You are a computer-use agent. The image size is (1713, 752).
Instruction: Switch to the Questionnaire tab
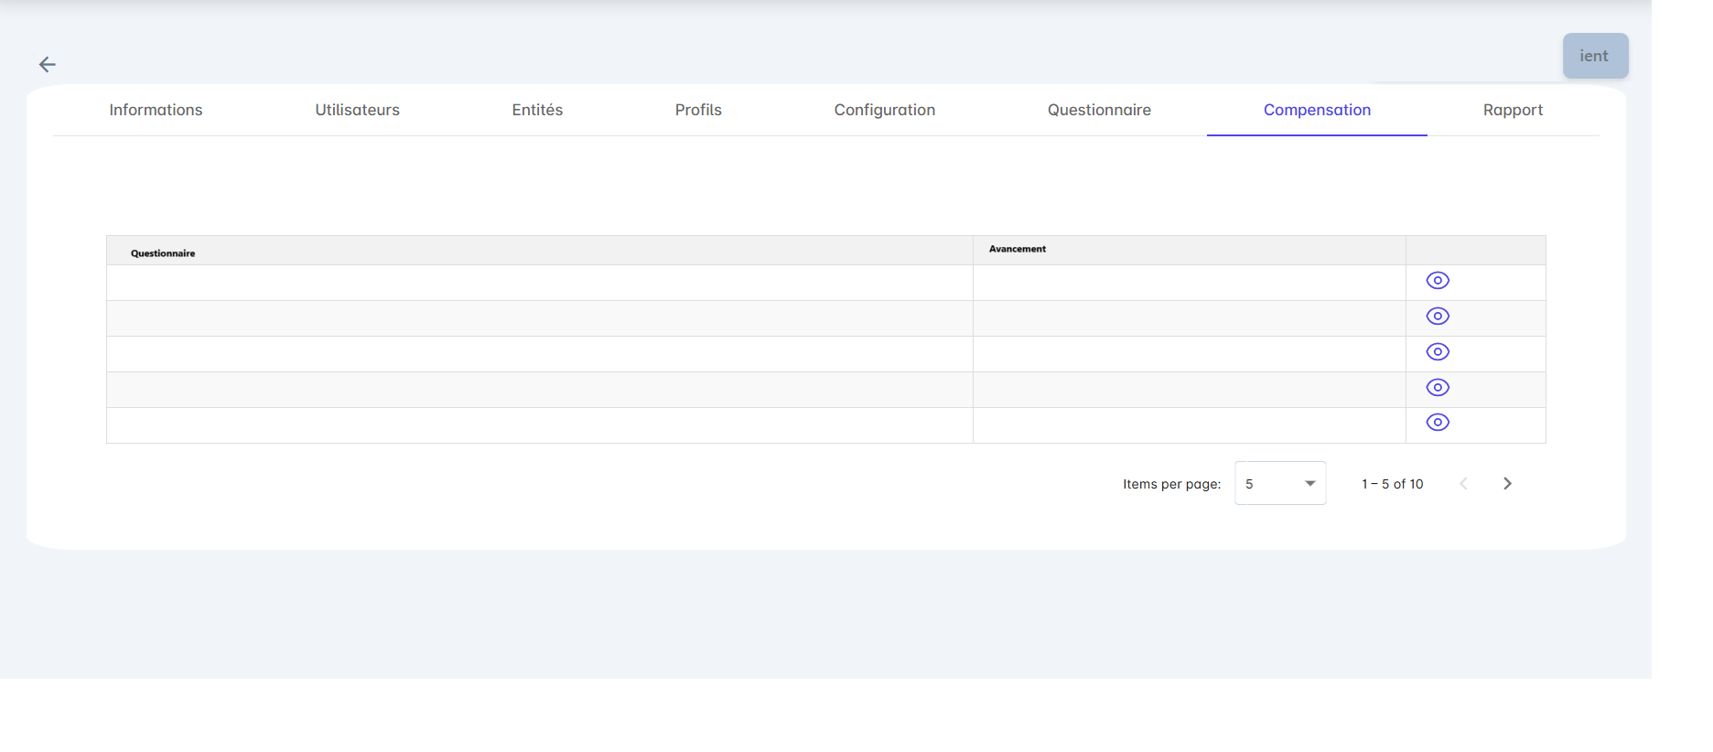tap(1099, 110)
